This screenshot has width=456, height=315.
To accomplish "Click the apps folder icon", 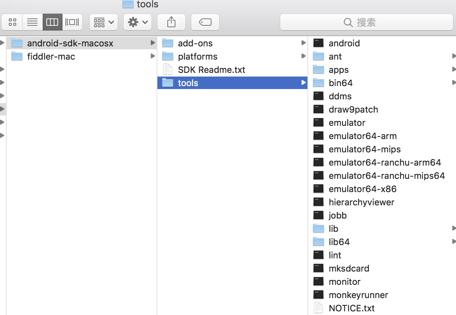I will (x=318, y=70).
